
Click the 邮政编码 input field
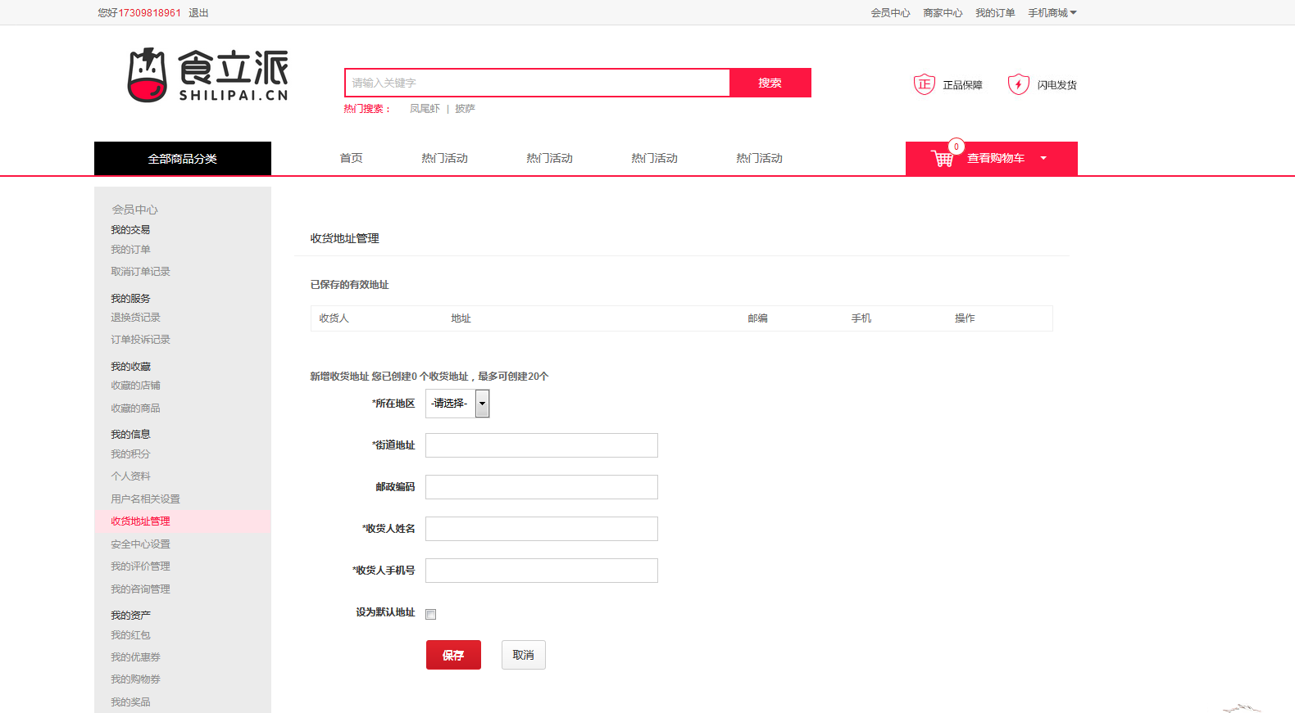[x=542, y=487]
